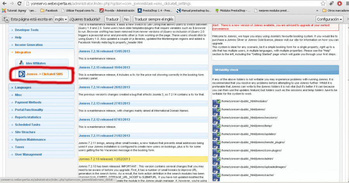Expand the Site Structure section
This screenshot has height=183, width=349.
pos(41,132)
